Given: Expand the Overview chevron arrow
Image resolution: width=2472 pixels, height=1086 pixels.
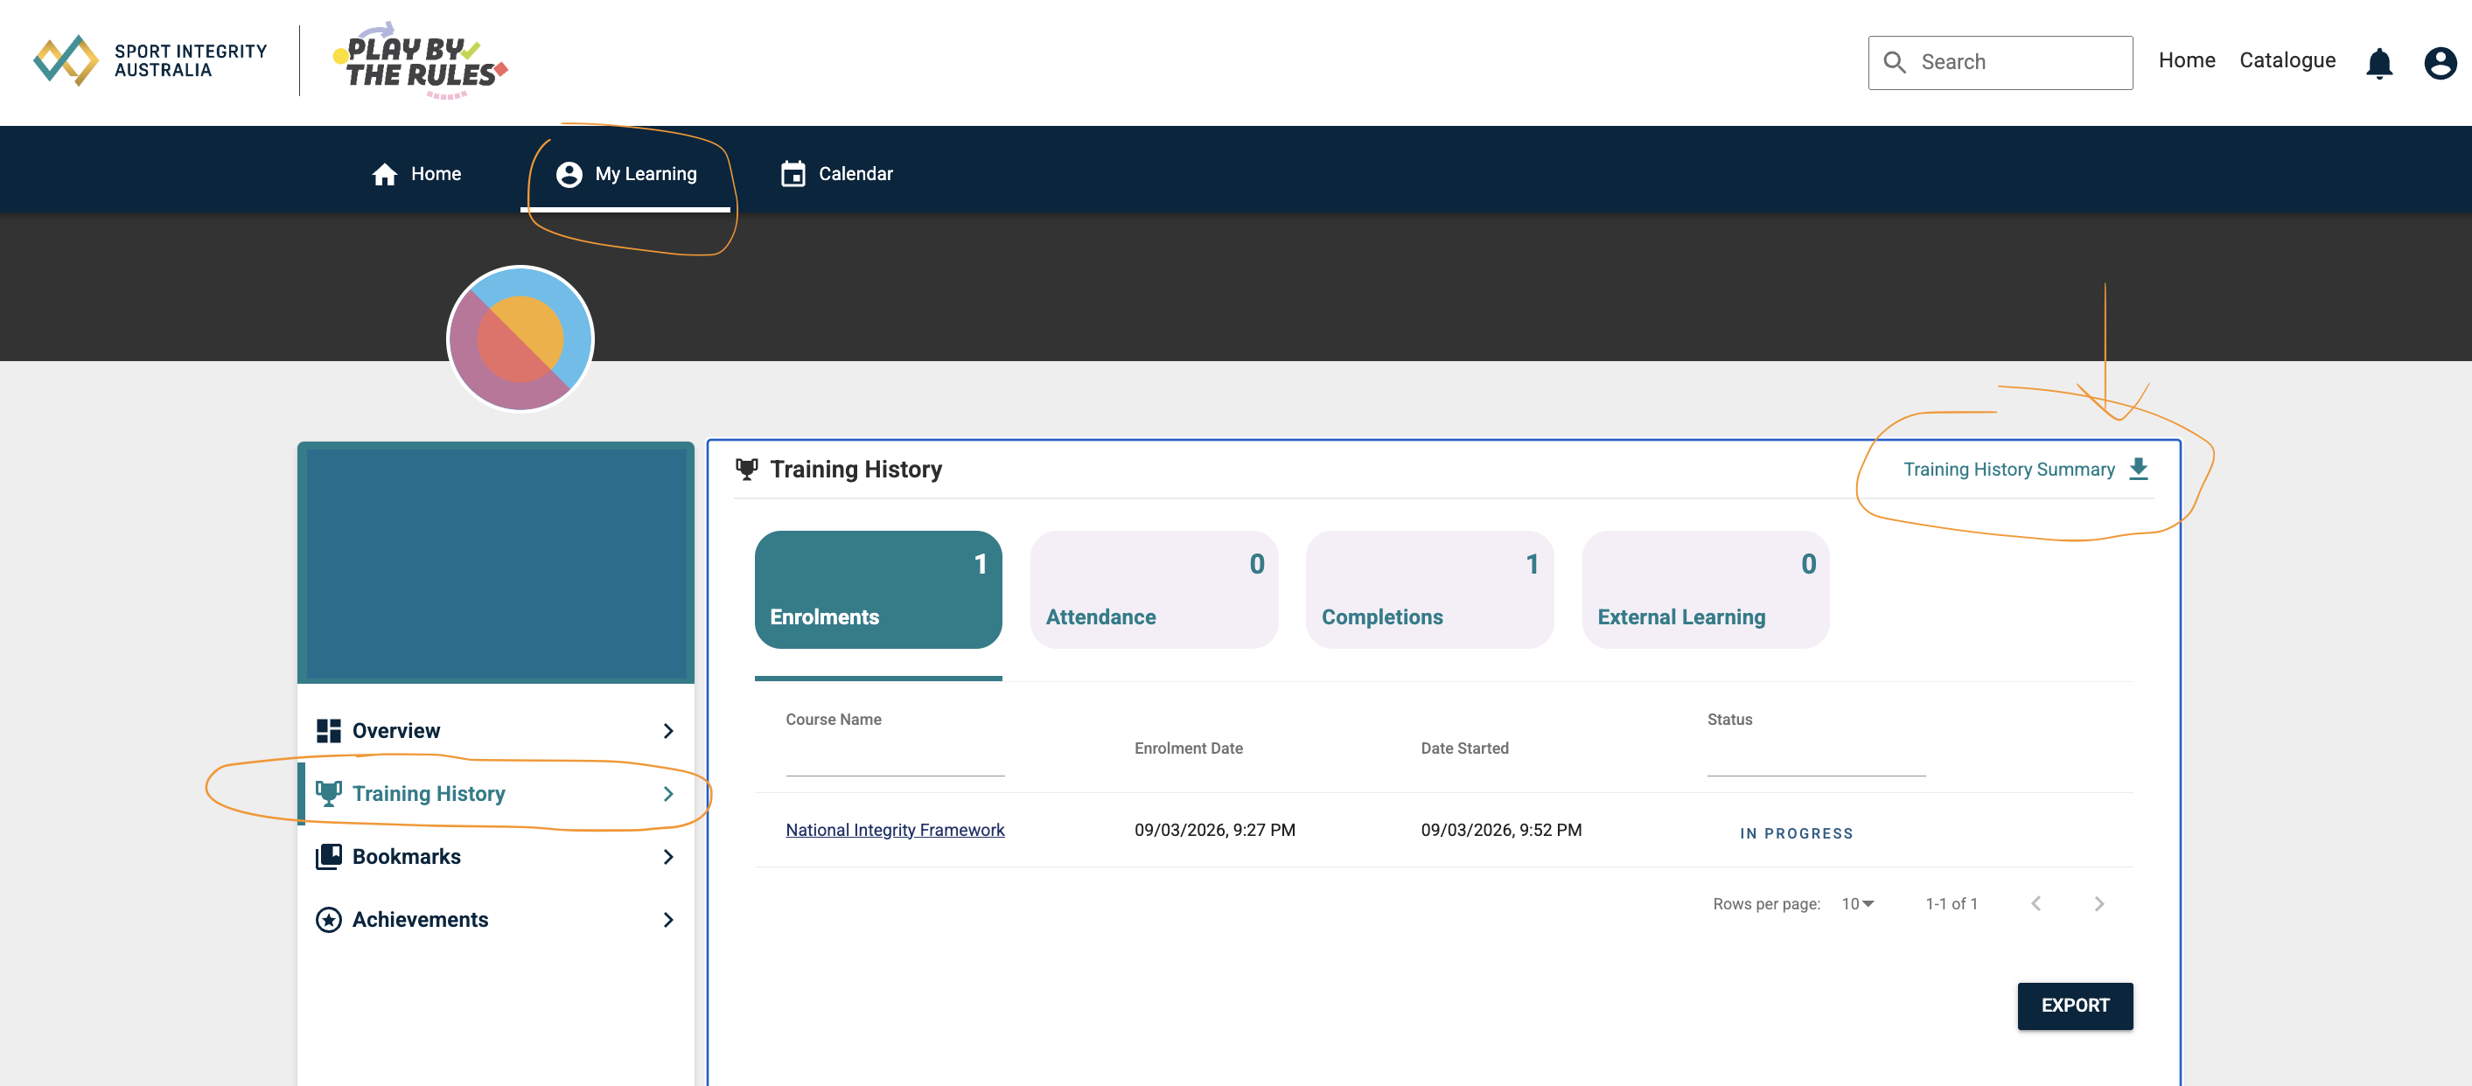Looking at the screenshot, I should (x=668, y=731).
